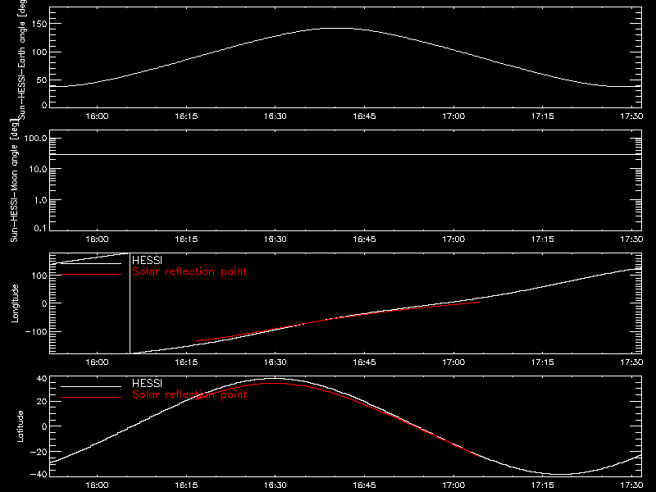Viewport: 656px width, 492px height.
Task: Click the '150' tick label on Earth angle axis
Action: (x=39, y=24)
